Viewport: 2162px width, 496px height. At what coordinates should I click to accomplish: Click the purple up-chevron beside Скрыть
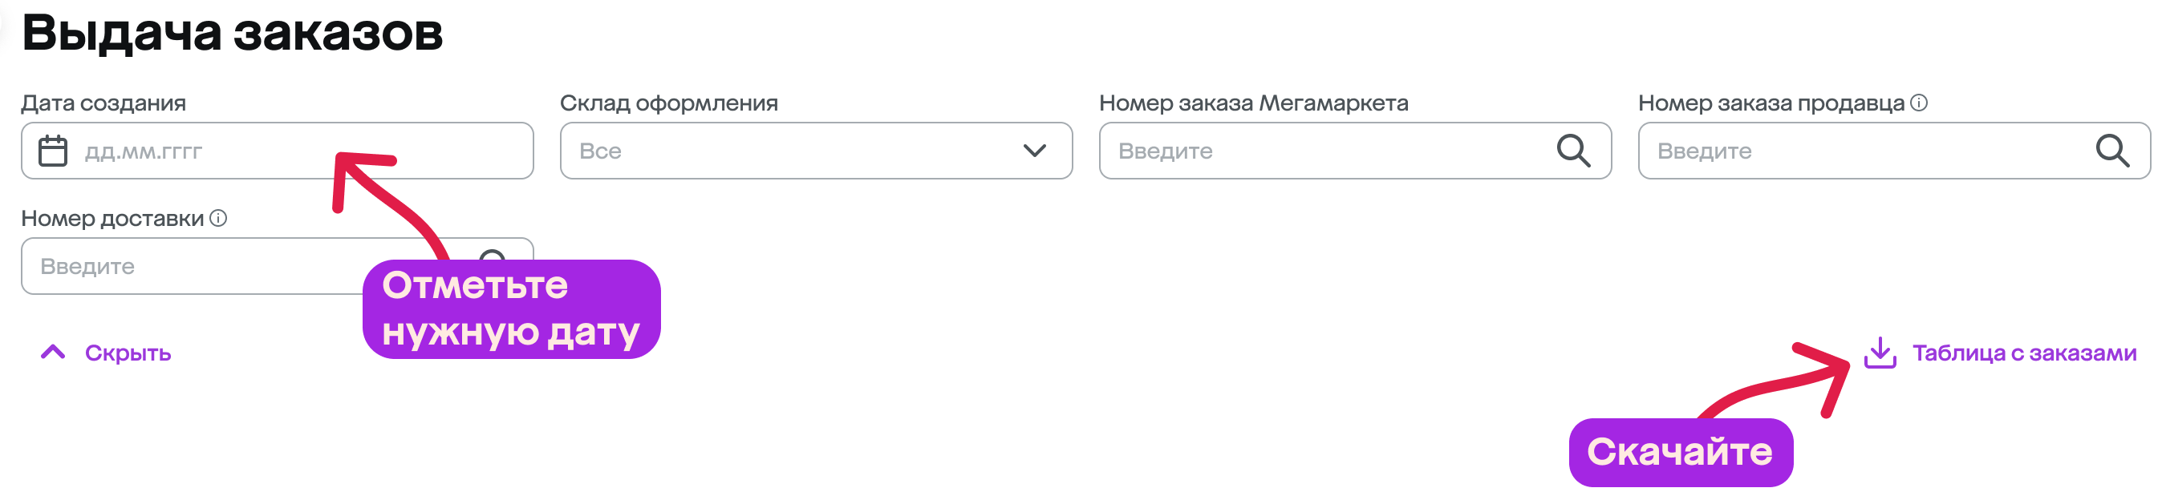click(x=53, y=352)
